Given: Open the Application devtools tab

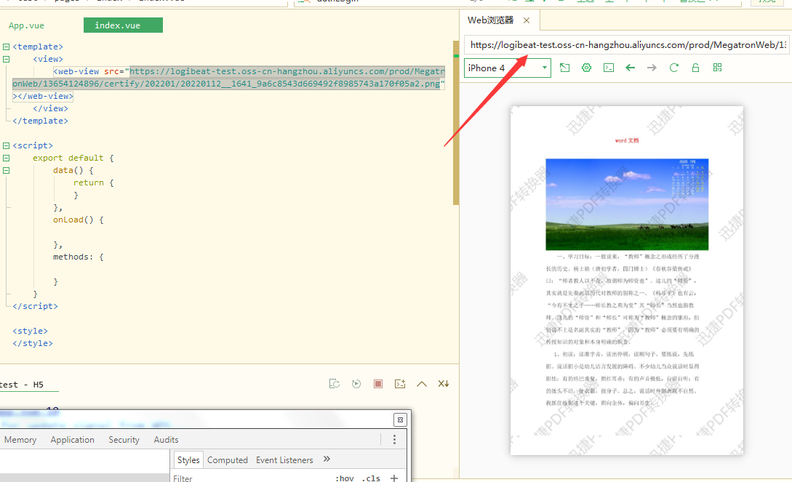Looking at the screenshot, I should 72,440.
